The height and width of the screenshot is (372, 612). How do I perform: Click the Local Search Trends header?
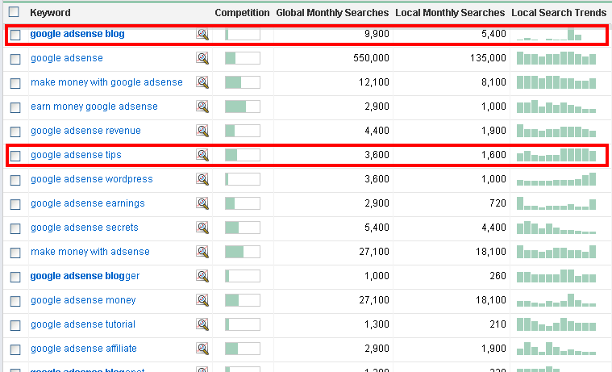[x=559, y=13]
